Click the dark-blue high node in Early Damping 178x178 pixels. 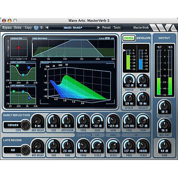(29, 68)
